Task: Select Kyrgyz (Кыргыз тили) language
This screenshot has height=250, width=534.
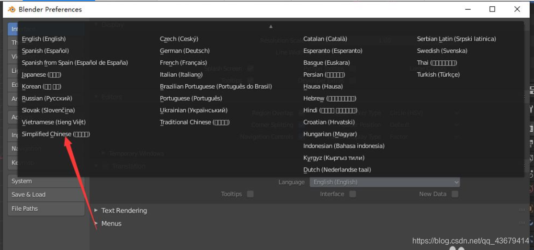Action: (x=334, y=158)
